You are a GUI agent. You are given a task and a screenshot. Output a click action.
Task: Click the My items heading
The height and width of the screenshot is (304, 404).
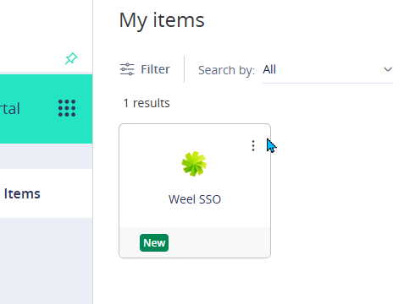point(162,20)
